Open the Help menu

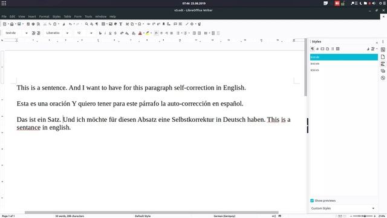point(112,16)
